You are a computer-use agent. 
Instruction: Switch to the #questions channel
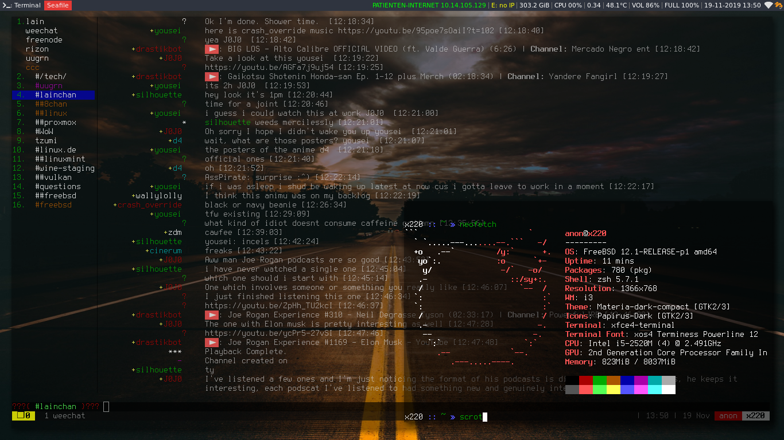click(x=58, y=187)
